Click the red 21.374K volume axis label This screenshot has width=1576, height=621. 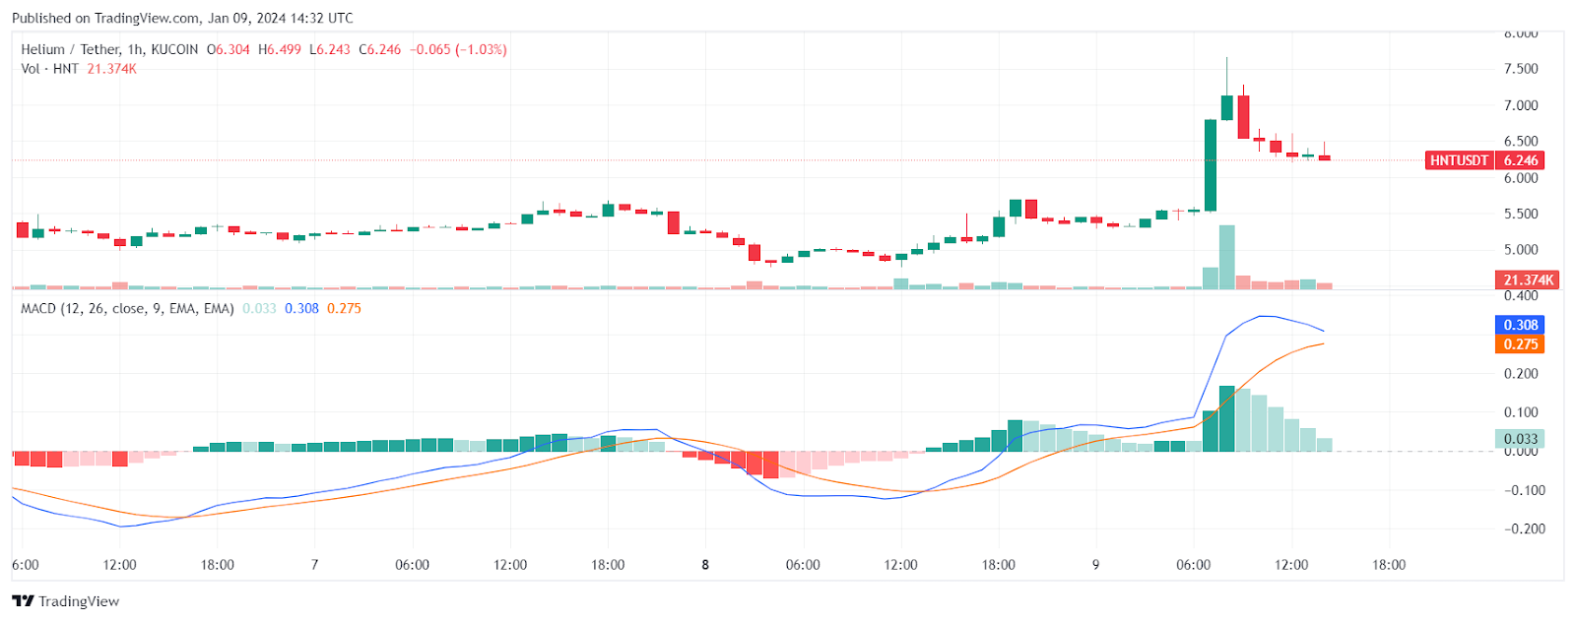(1528, 280)
